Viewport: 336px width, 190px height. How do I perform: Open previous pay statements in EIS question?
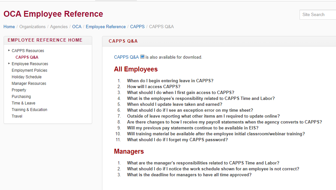(193, 128)
